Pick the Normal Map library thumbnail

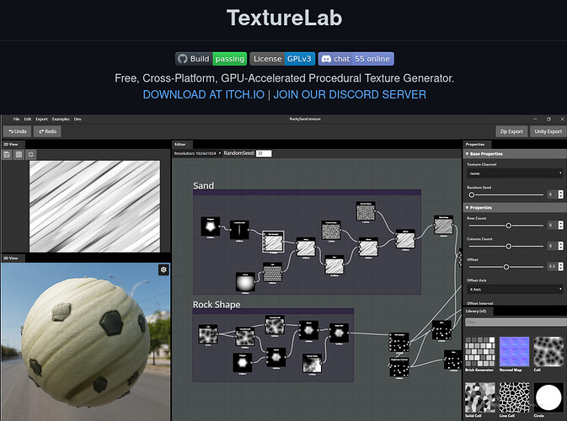[514, 352]
